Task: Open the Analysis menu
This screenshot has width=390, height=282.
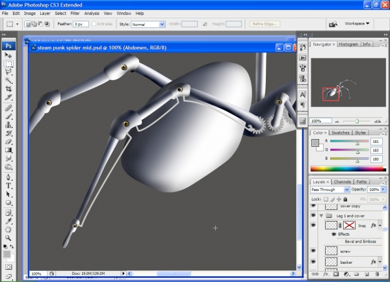Action: pos(92,14)
